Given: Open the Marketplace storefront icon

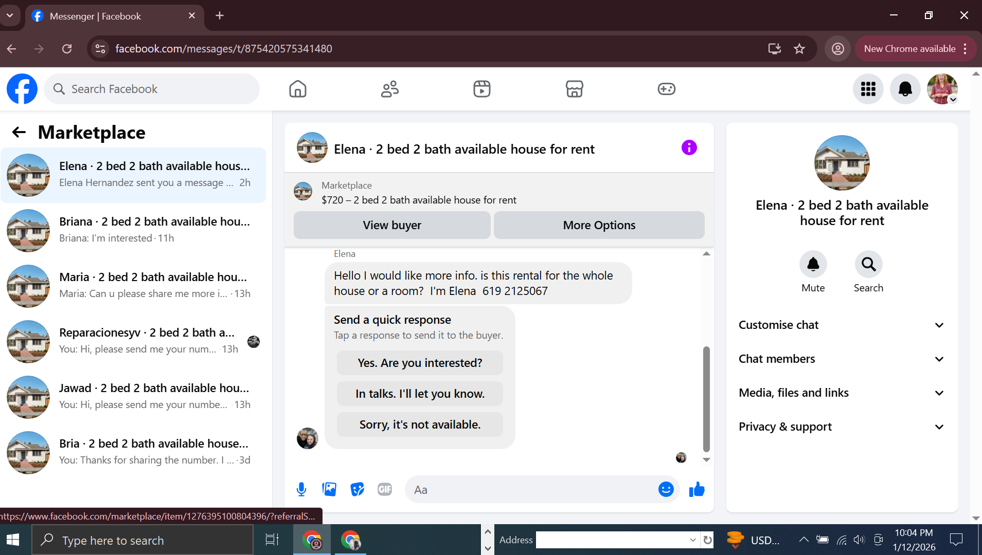Looking at the screenshot, I should pos(574,89).
